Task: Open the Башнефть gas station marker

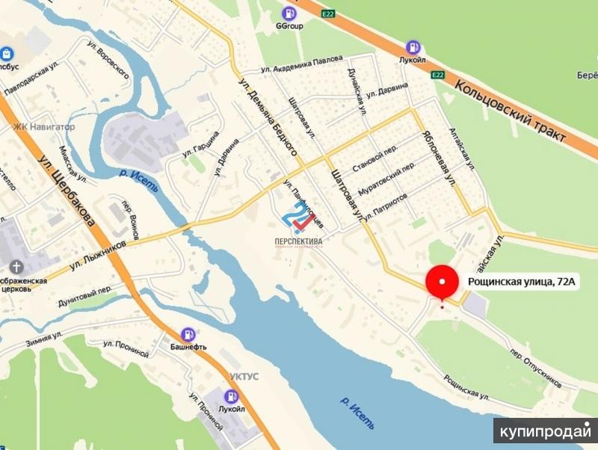Action: [x=188, y=334]
